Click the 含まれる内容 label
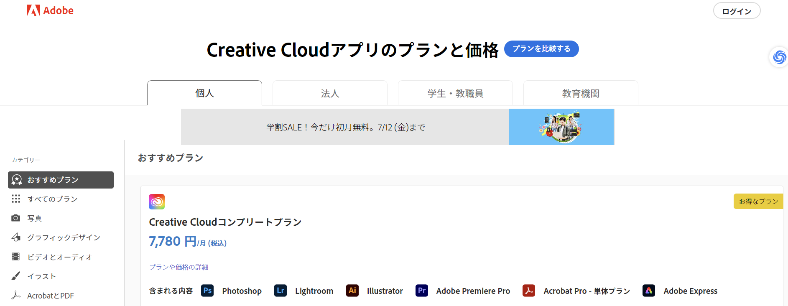The image size is (788, 306). coord(171,291)
